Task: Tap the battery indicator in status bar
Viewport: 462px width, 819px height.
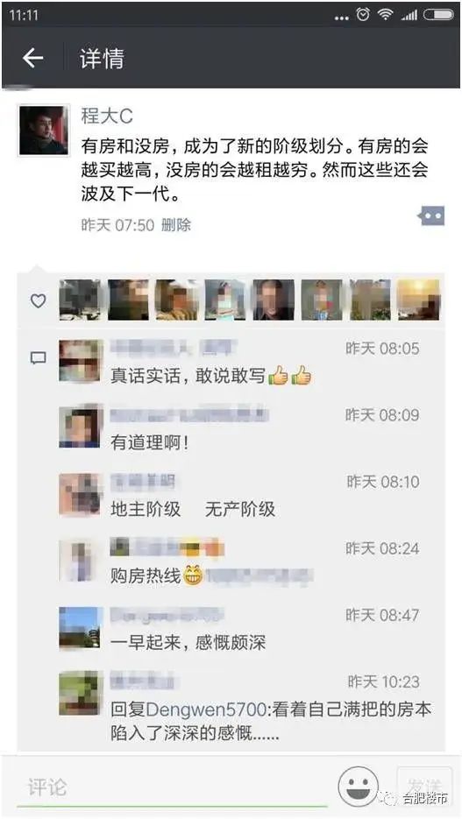Action: click(438, 15)
